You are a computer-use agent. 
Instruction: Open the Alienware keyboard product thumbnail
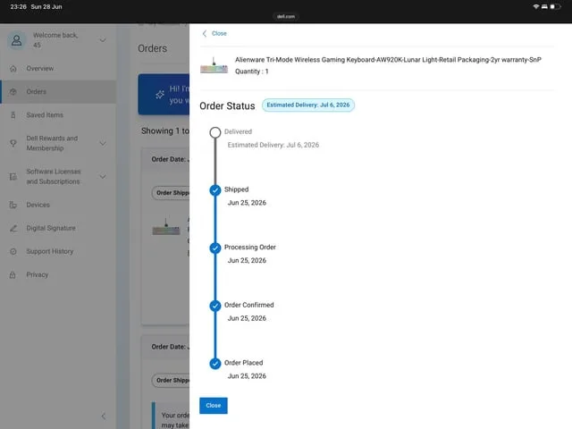coord(214,65)
